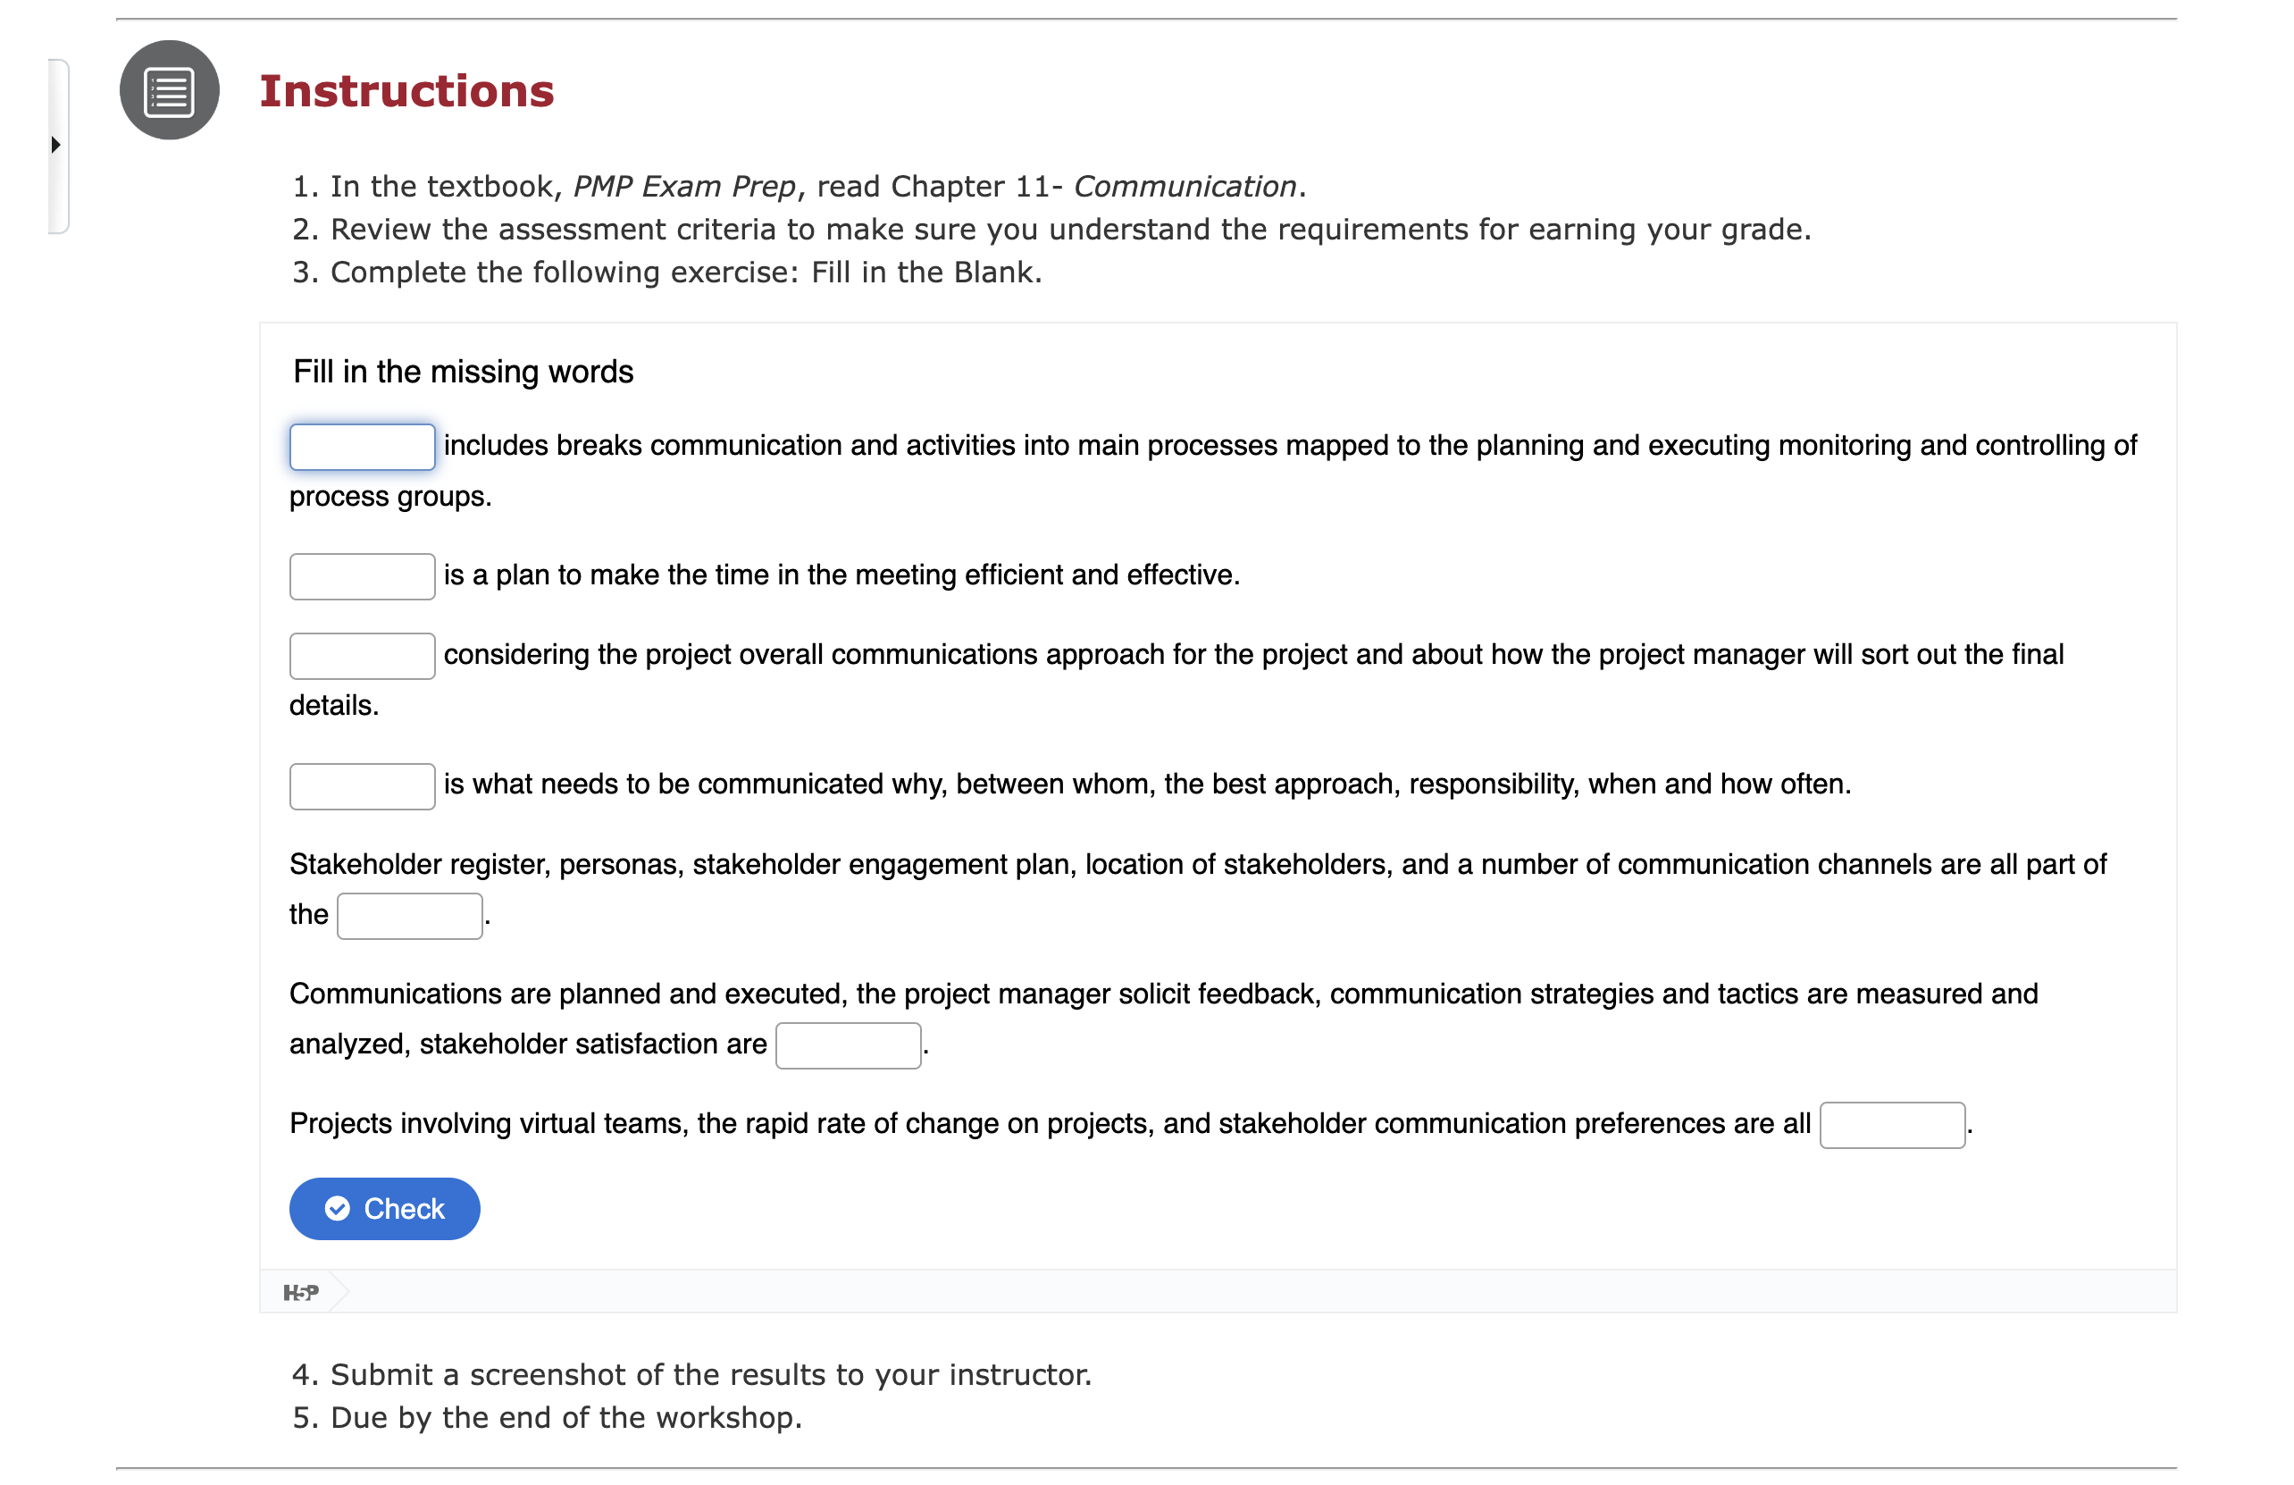Image resolution: width=2294 pixels, height=1485 pixels.
Task: Select the first highlighted blank before 'includes breaks communication'
Action: point(362,447)
